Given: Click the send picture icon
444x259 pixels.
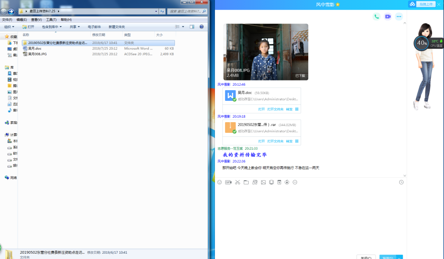Looking at the screenshot, I should pyautogui.click(x=263, y=182).
